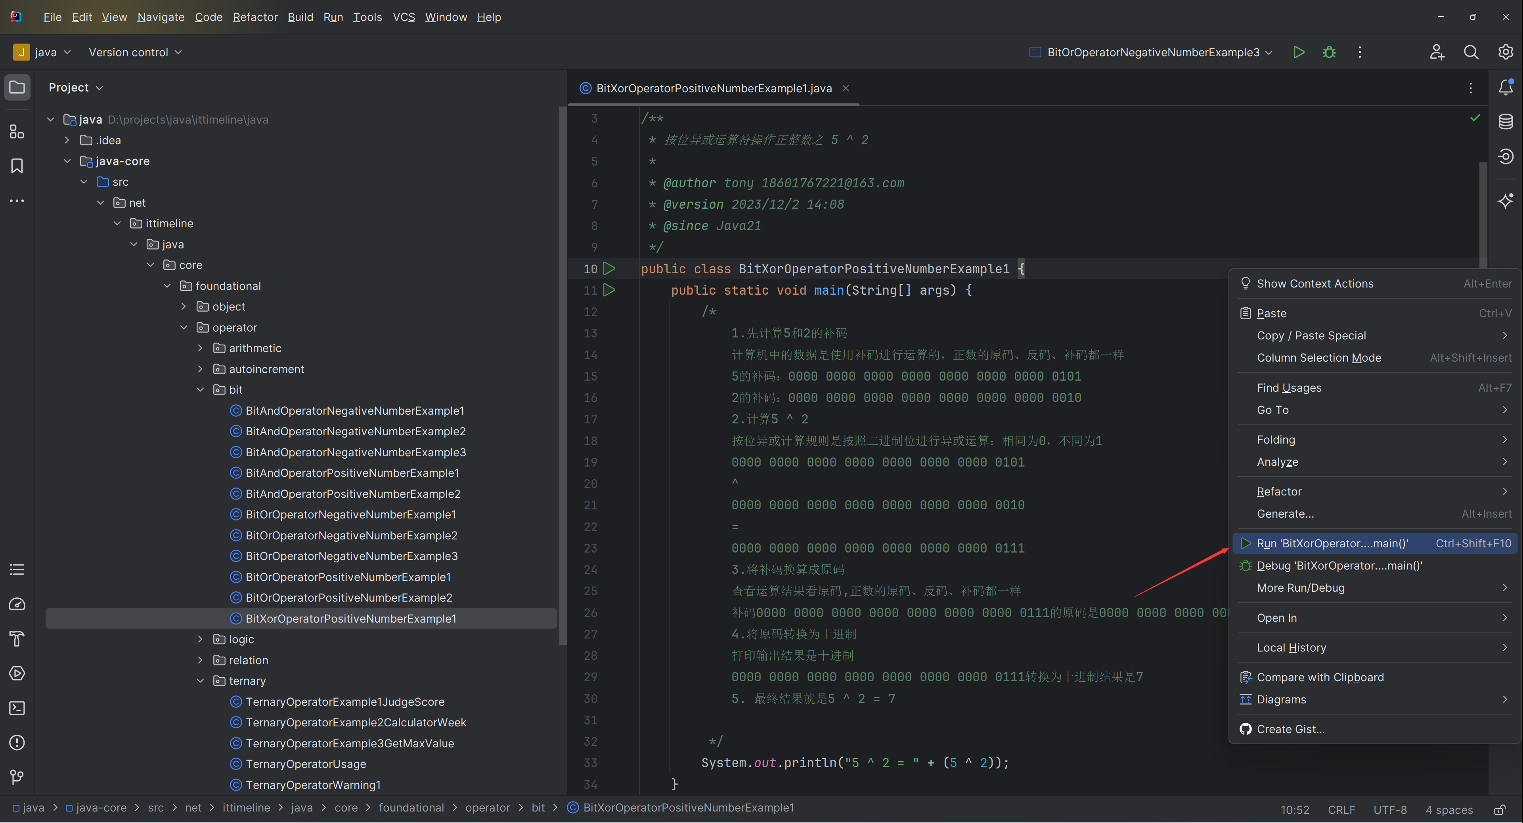
Task: Click run gutter icon on line 11
Action: tap(609, 290)
